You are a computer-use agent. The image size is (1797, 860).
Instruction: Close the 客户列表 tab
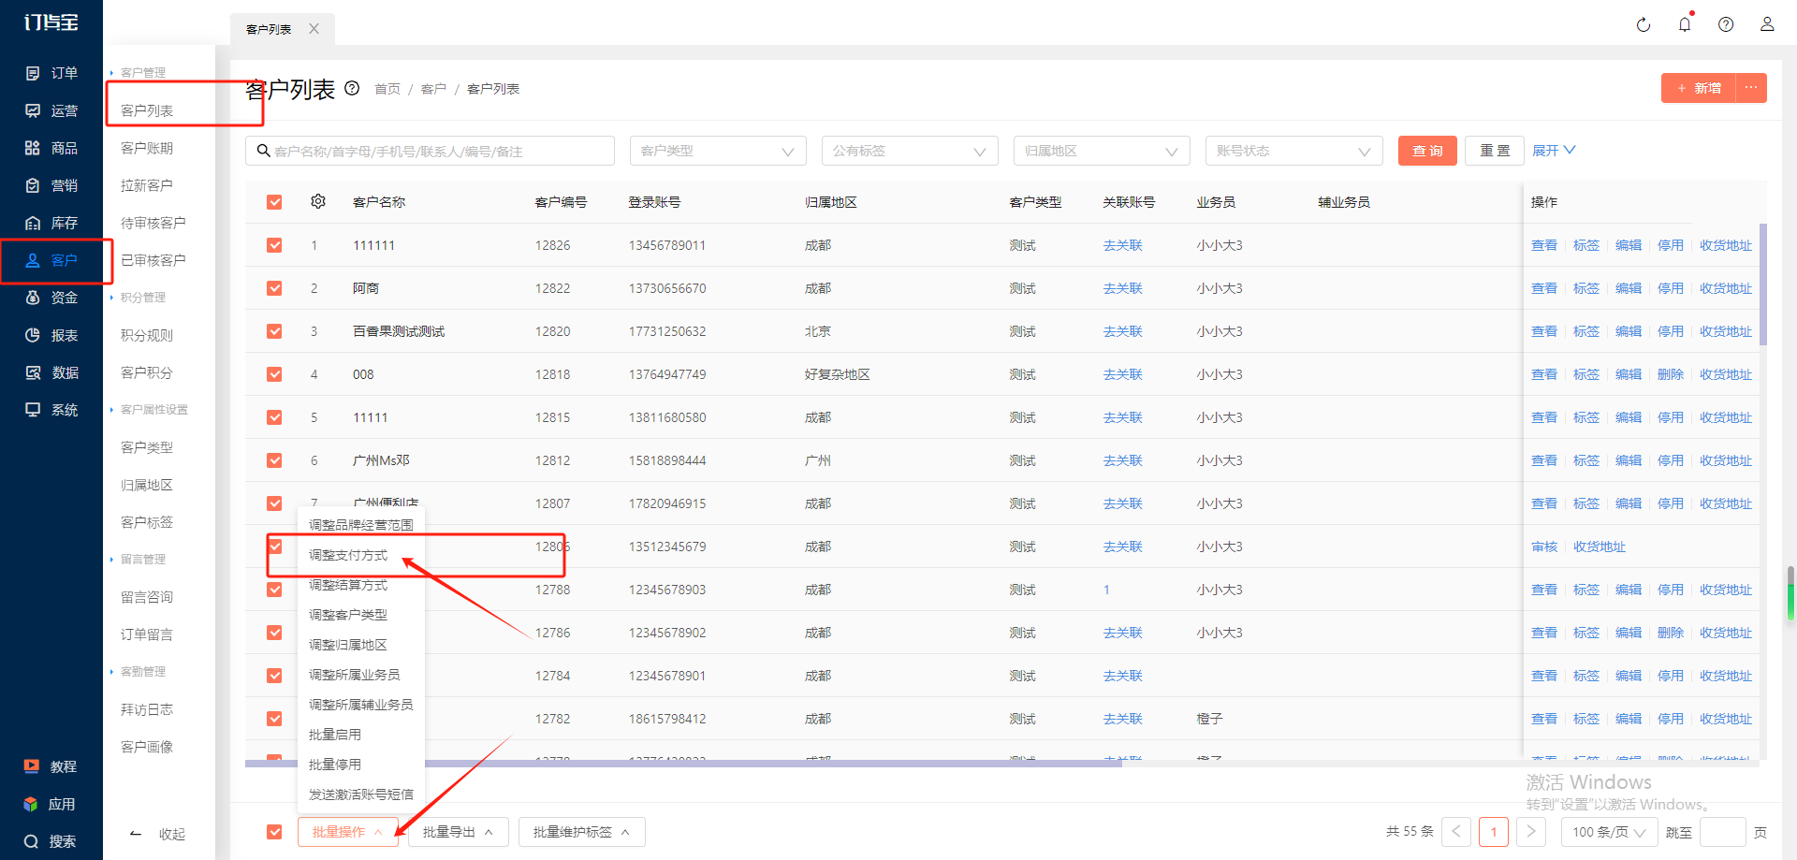coord(314,29)
